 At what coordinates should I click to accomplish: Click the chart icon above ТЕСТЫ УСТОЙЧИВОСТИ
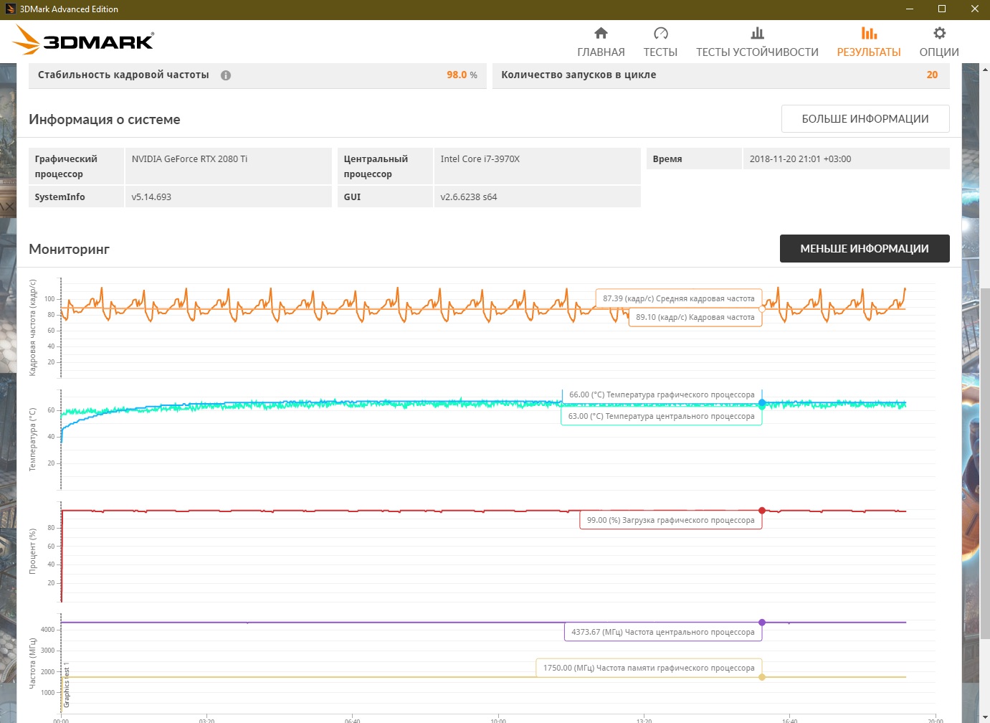[757, 33]
